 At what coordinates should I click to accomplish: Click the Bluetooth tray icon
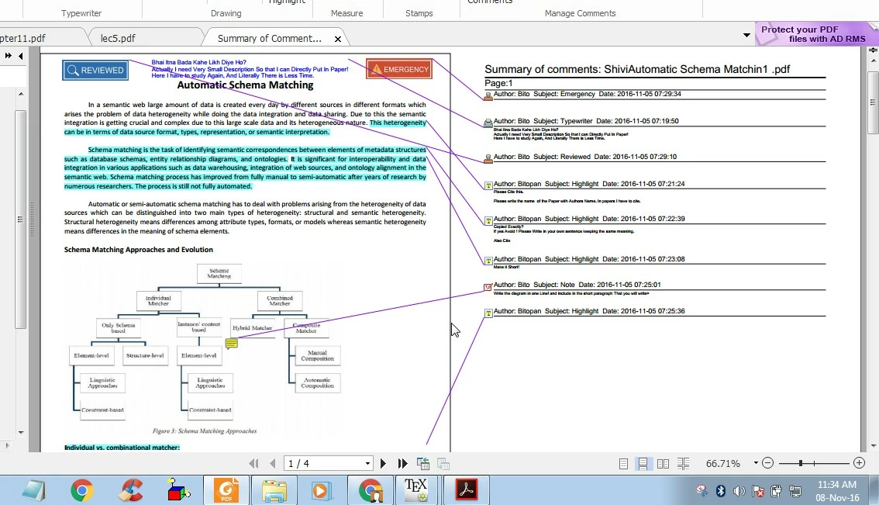721,491
